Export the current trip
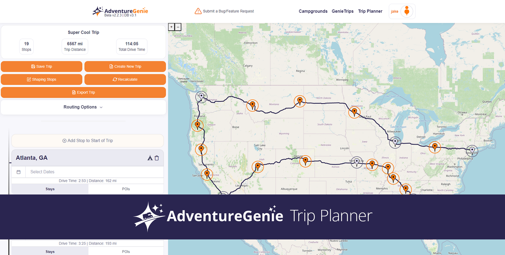505x255 pixels. point(83,92)
